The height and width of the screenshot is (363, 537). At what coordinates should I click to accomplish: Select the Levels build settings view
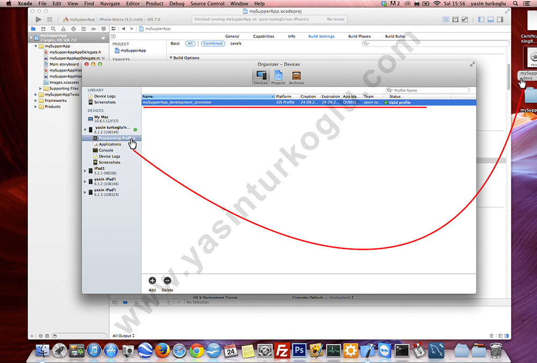point(236,44)
